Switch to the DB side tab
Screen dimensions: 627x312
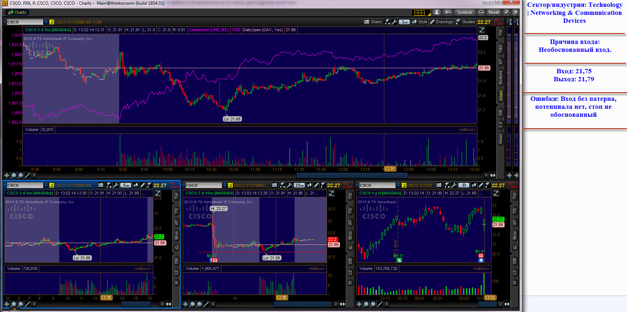click(501, 112)
